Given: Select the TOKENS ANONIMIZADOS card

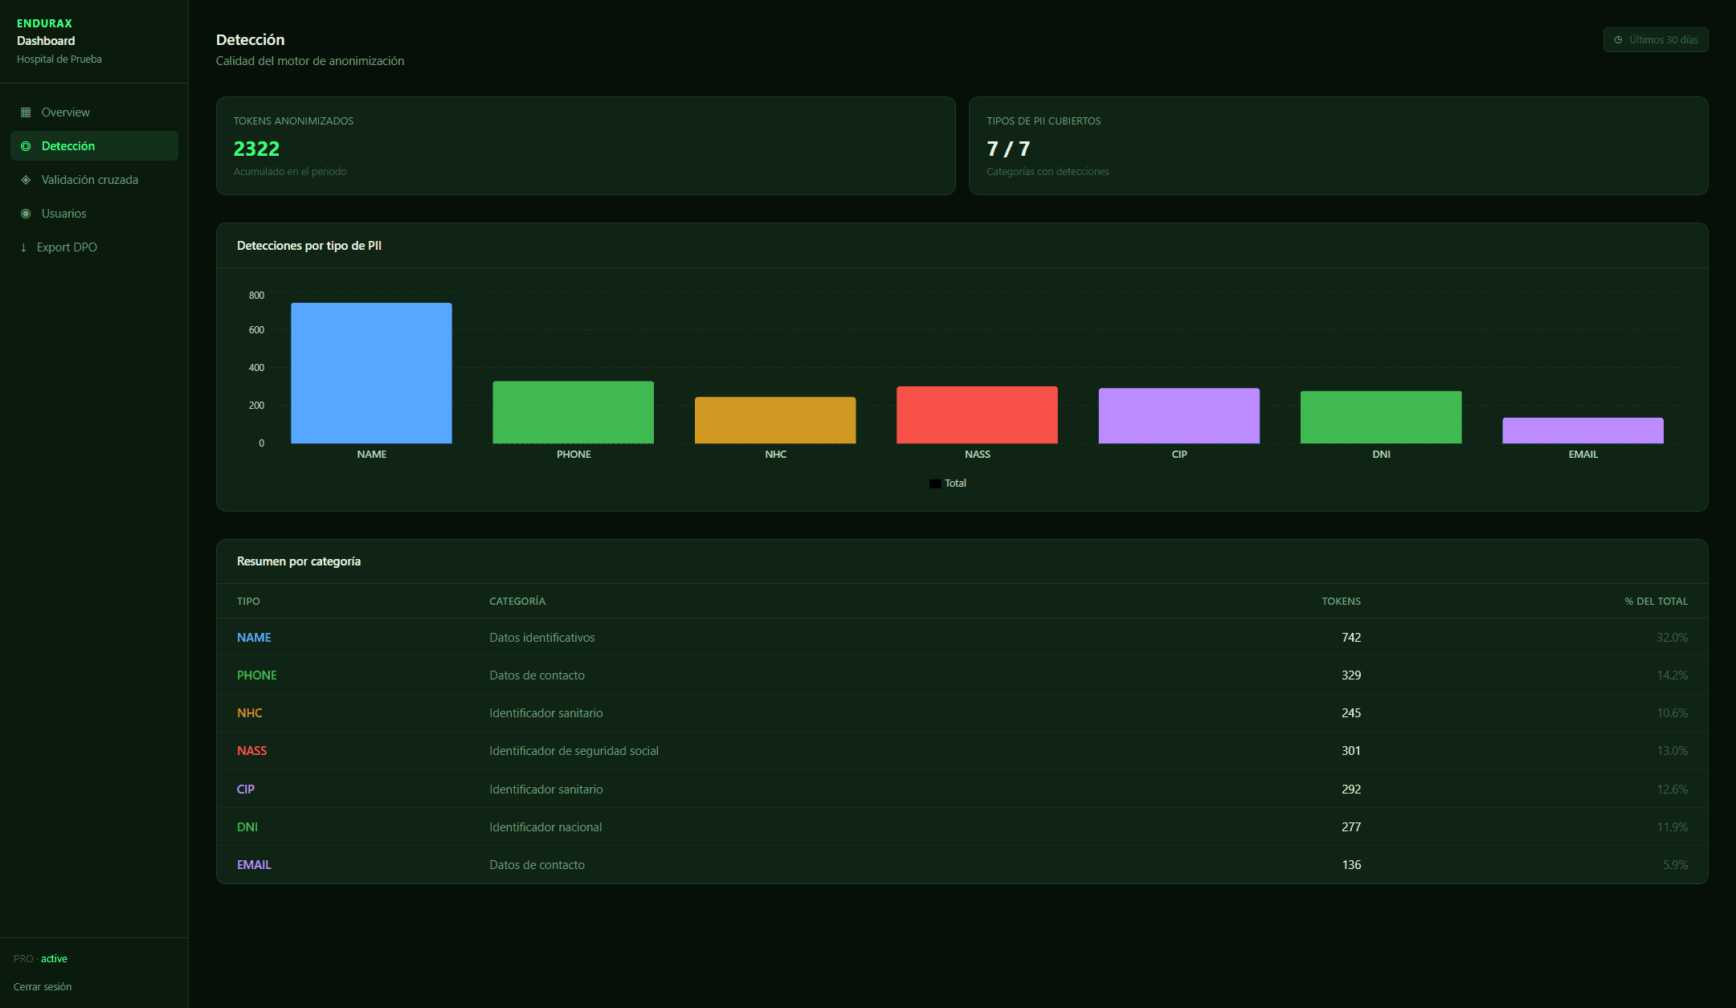Looking at the screenshot, I should (585, 145).
